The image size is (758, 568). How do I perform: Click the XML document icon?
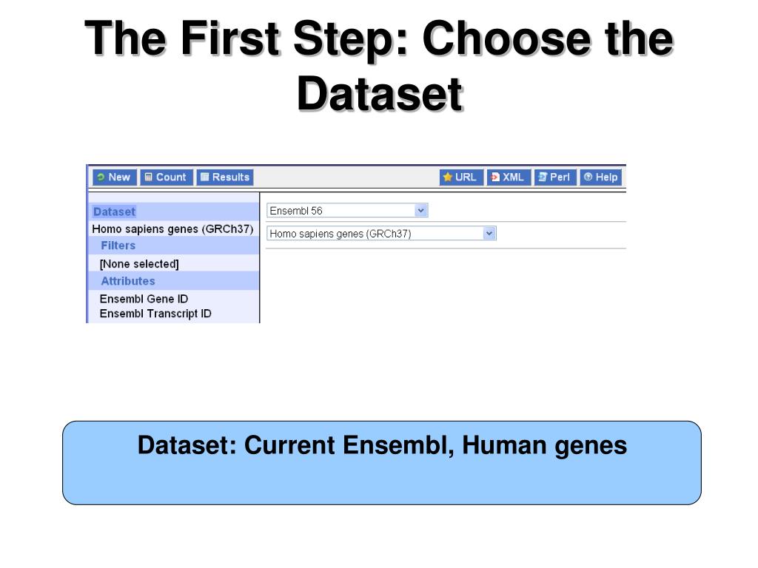tap(495, 177)
